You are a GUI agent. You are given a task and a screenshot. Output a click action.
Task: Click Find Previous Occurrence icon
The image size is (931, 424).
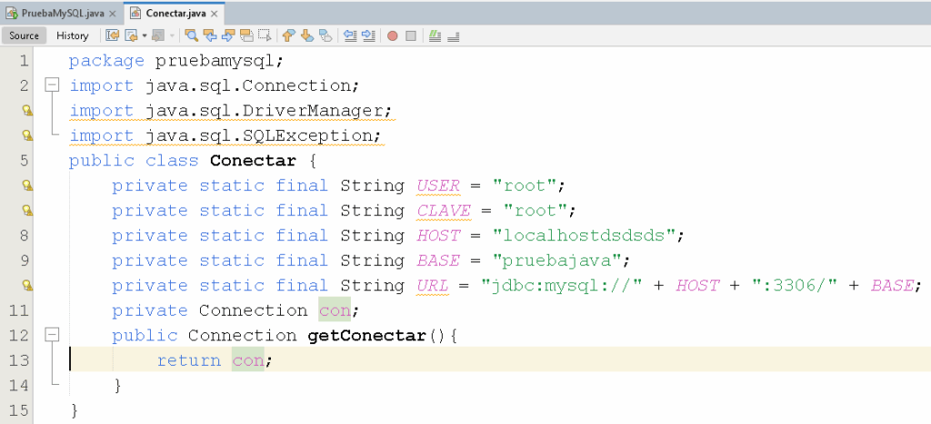pos(210,35)
